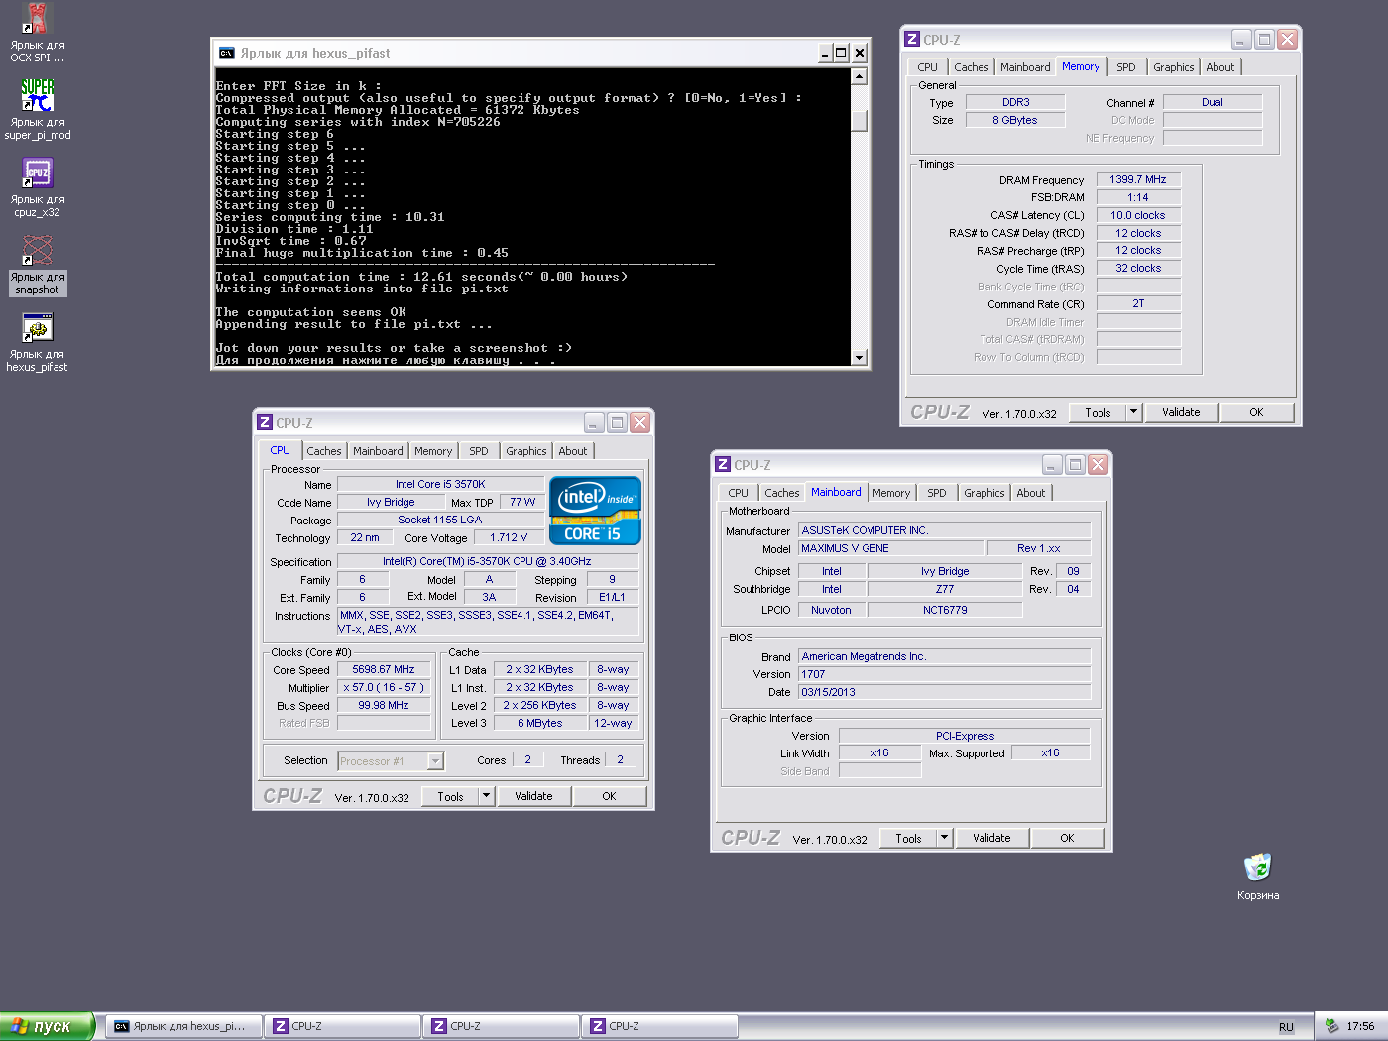Open Tools dropdown arrow in Memory CPU-Z window
Screen dimensions: 1388x1041
1134,412
